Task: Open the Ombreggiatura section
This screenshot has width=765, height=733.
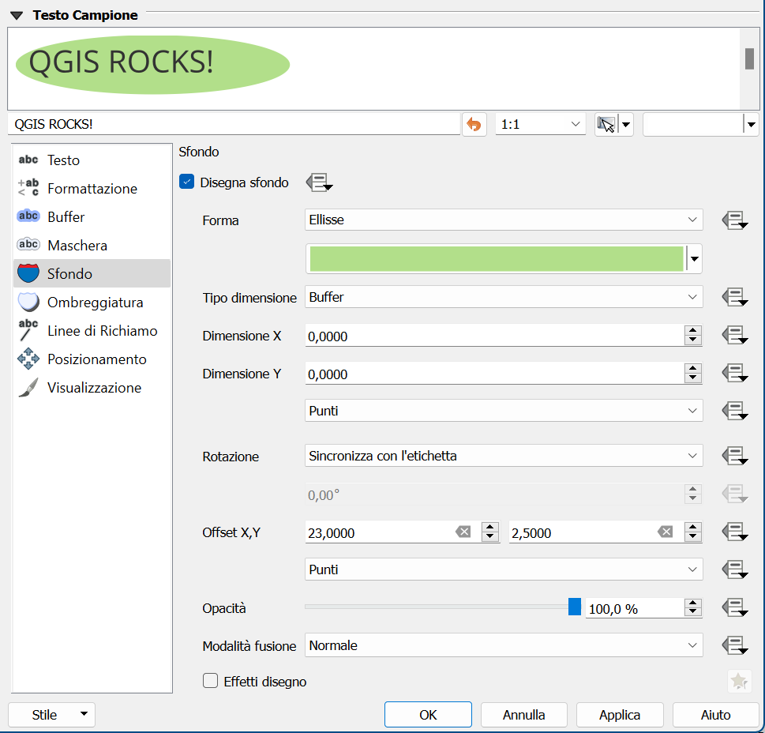Action: [x=92, y=302]
